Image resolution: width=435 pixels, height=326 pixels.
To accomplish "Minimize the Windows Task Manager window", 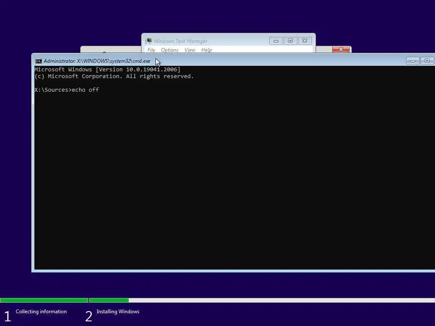I will pyautogui.click(x=276, y=41).
